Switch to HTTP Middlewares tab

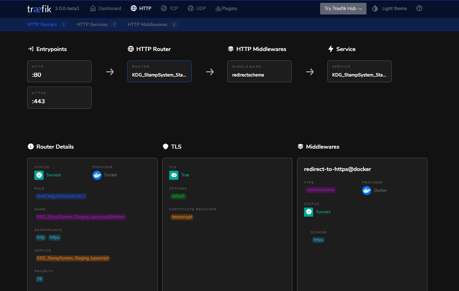[x=147, y=25]
